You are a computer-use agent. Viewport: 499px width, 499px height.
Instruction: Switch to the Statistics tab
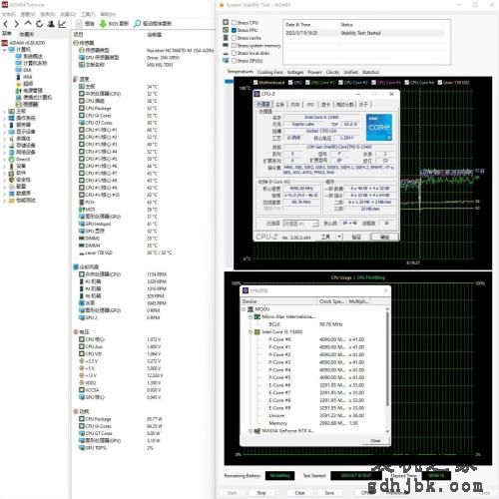click(x=370, y=72)
